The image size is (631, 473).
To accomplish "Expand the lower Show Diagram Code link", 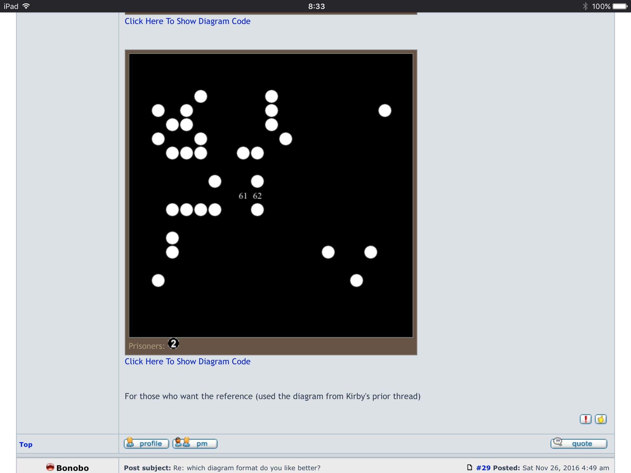I will pos(187,361).
